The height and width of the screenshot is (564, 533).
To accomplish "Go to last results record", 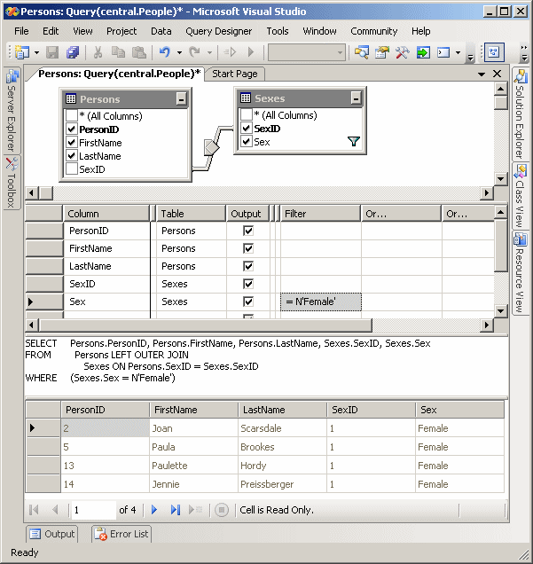I will [x=175, y=510].
